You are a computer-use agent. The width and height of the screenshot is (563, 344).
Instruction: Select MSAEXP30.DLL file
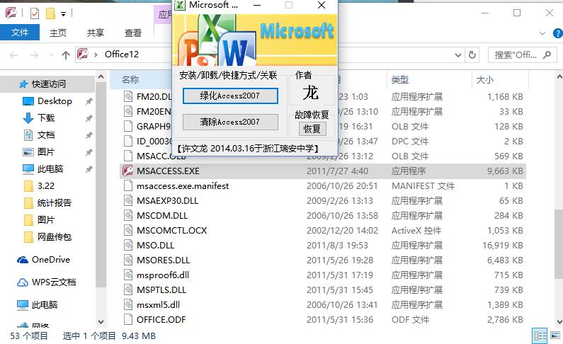pos(167,201)
